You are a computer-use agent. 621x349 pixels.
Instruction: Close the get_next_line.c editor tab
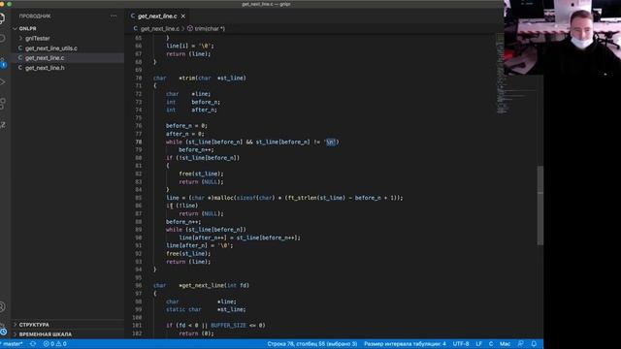pyautogui.click(x=183, y=16)
